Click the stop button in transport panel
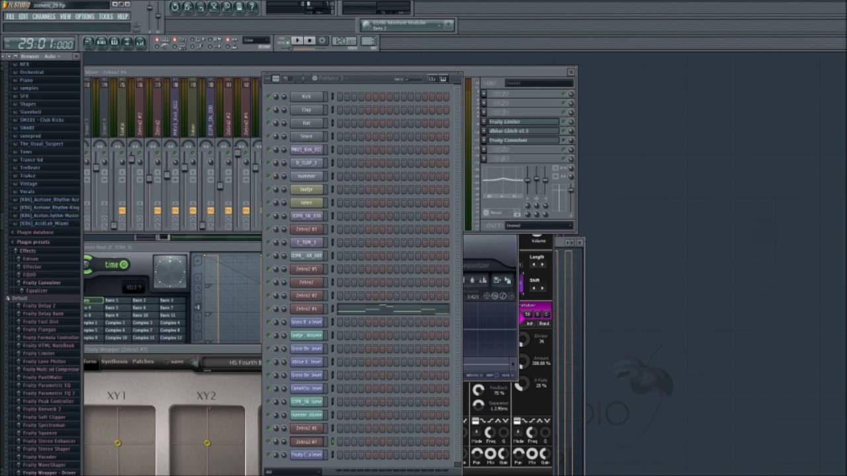Screen dimensions: 847x476 pos(310,41)
